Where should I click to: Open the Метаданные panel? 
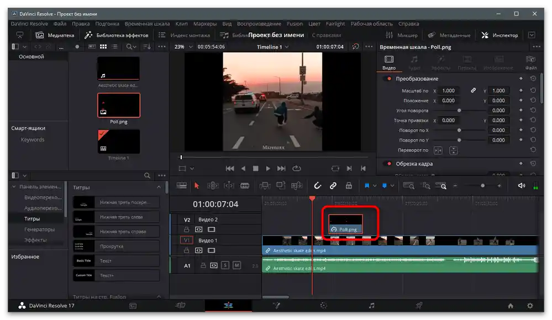point(449,35)
